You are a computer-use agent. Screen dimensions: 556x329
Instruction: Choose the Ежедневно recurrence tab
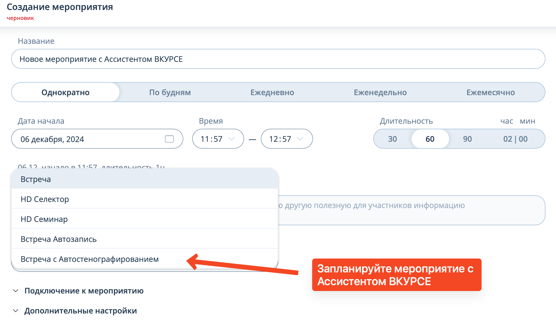272,92
